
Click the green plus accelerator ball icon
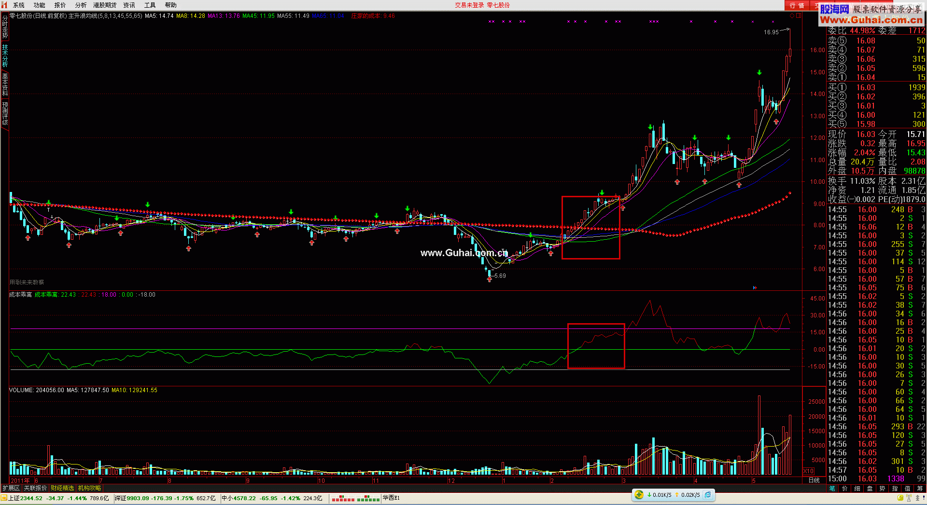click(639, 494)
